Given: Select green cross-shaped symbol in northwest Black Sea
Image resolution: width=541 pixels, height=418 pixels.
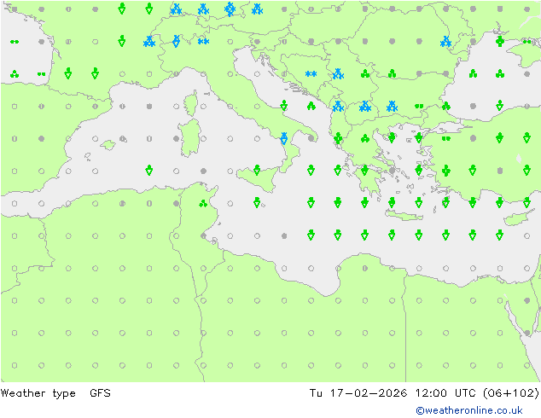Looking at the screenshot, I should (x=499, y=42).
